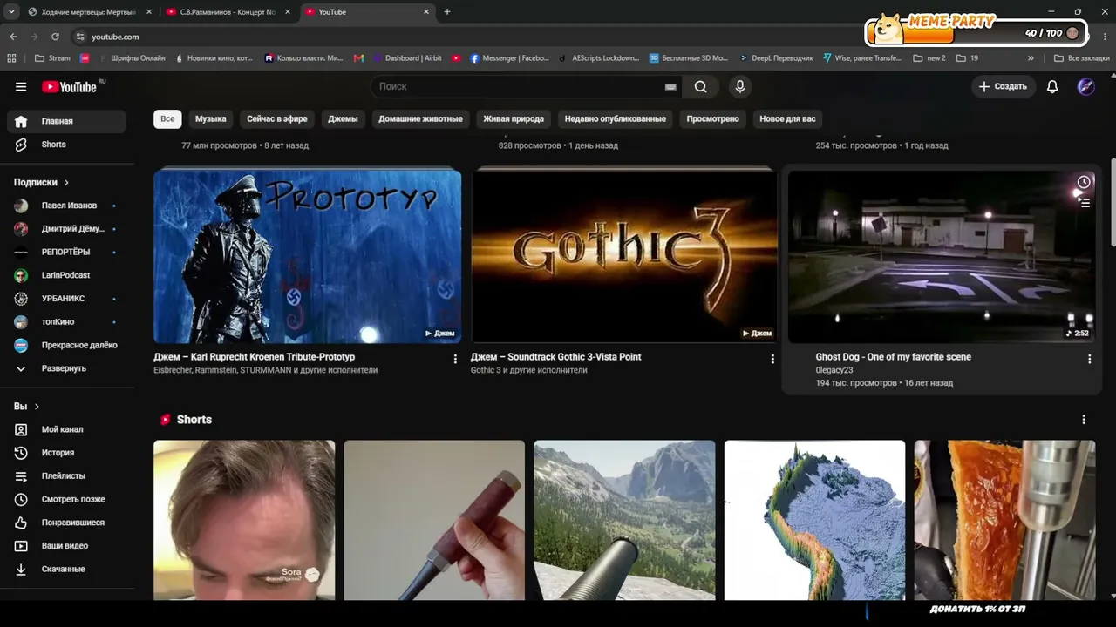Select the Джемы filter chip
This screenshot has height=627, width=1116.
[x=343, y=118]
